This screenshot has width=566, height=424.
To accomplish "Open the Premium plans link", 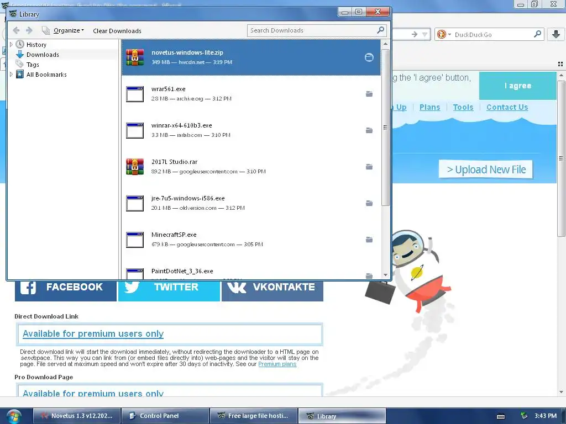I will (277, 364).
